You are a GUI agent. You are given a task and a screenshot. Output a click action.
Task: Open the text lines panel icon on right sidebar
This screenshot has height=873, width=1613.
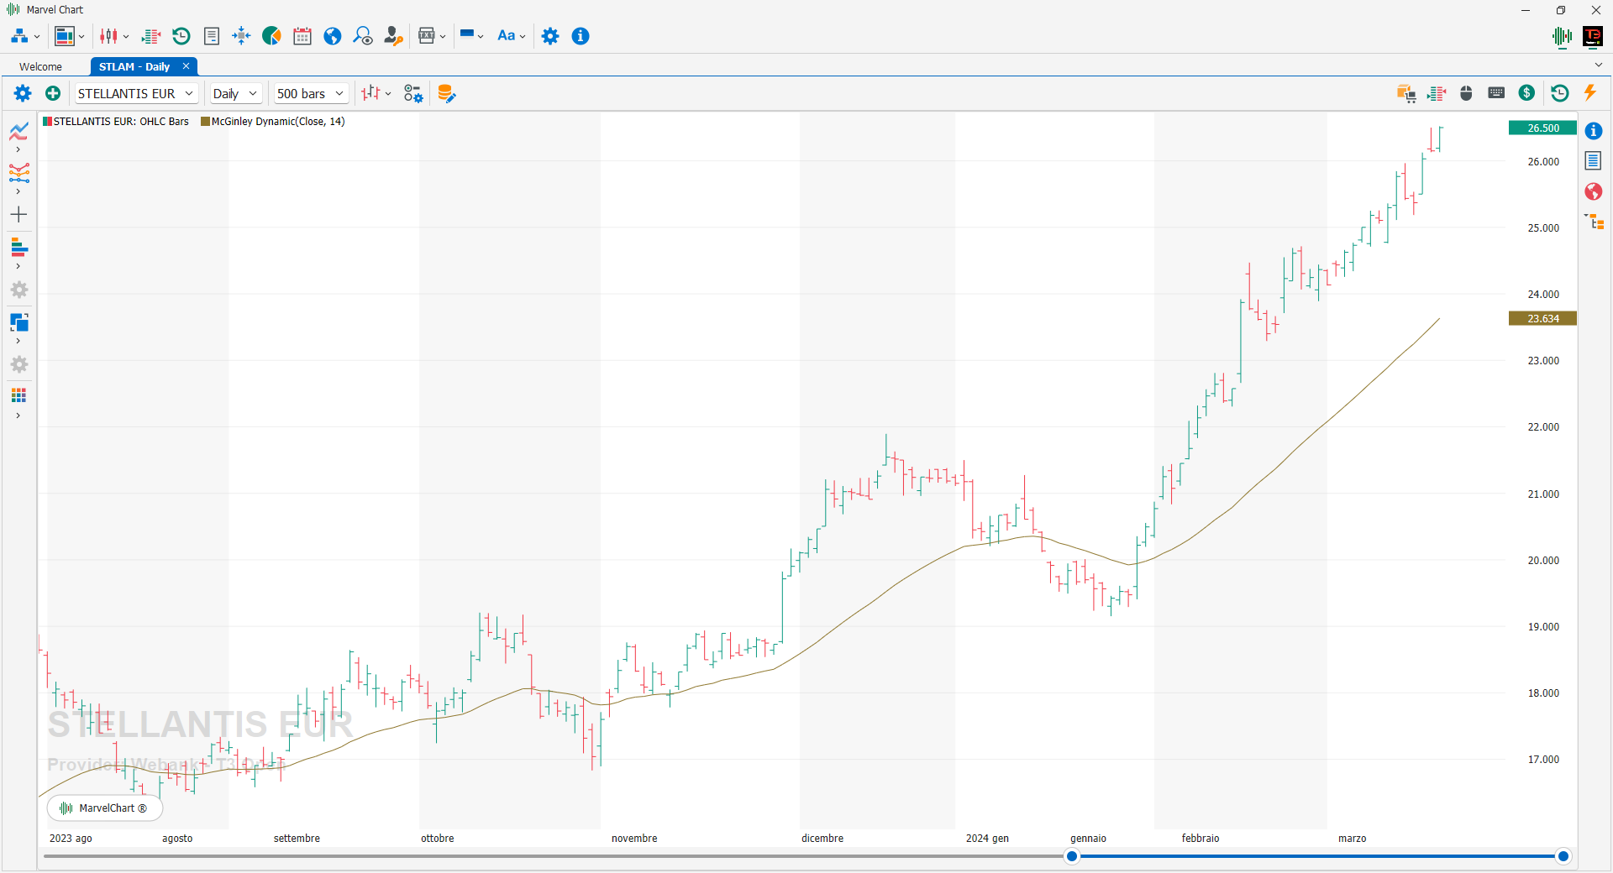pos(1594,161)
